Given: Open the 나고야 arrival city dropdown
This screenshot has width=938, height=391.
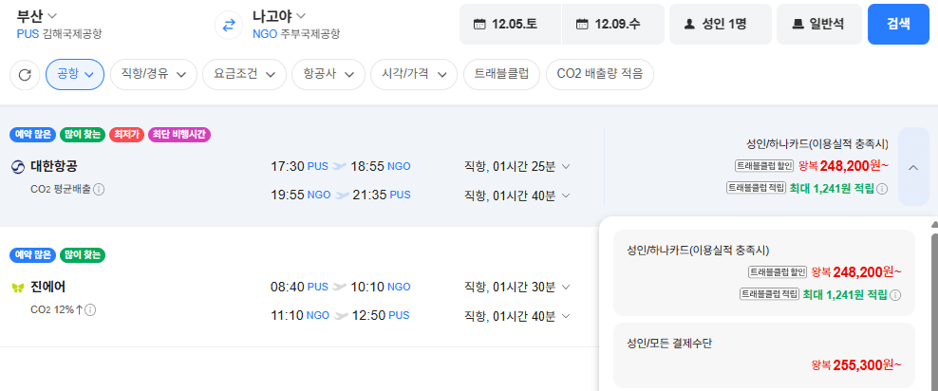Looking at the screenshot, I should coord(279,15).
